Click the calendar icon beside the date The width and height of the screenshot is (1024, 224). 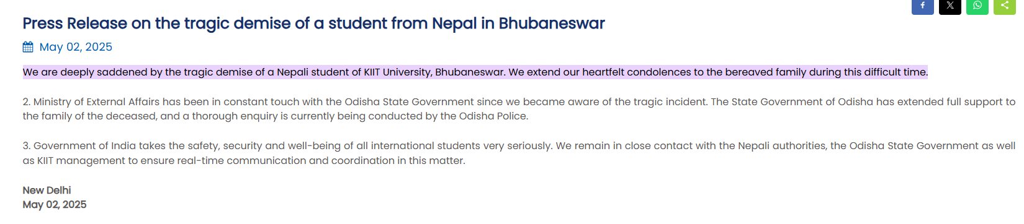tap(28, 47)
